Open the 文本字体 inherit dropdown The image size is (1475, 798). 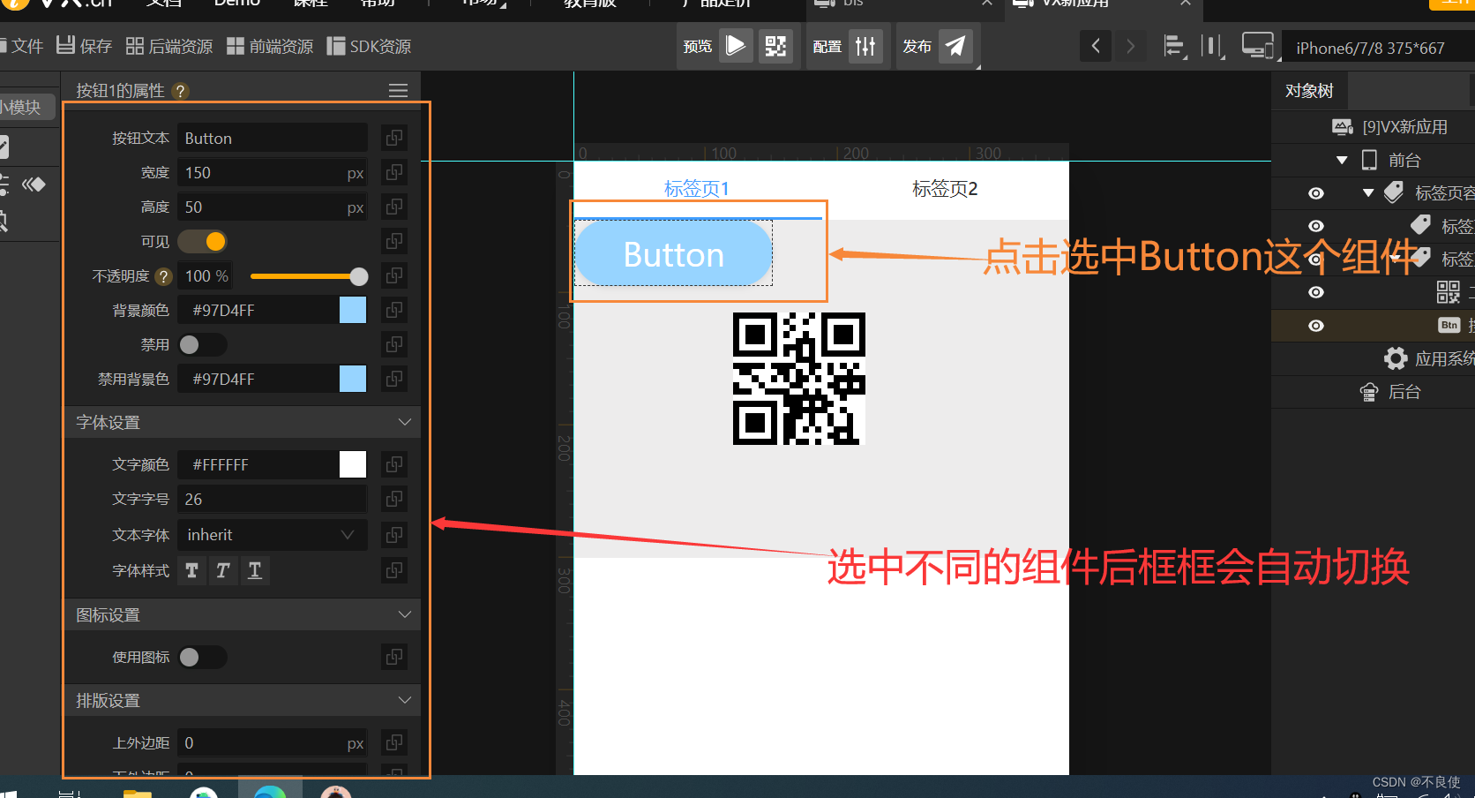point(273,535)
